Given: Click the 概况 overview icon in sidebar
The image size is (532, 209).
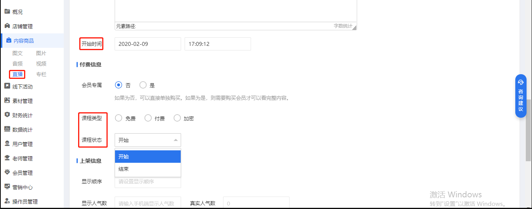Looking at the screenshot, I should coord(7,12).
